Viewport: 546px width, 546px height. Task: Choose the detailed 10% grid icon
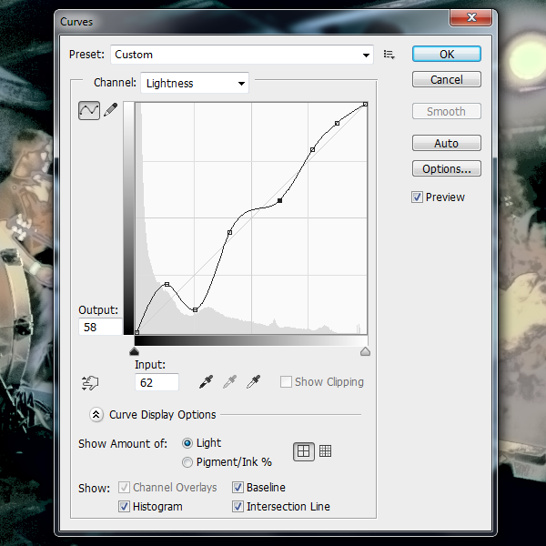tap(325, 451)
